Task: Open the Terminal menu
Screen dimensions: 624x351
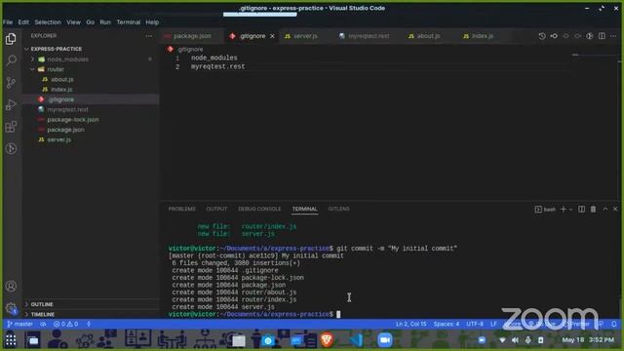Action: (128, 22)
